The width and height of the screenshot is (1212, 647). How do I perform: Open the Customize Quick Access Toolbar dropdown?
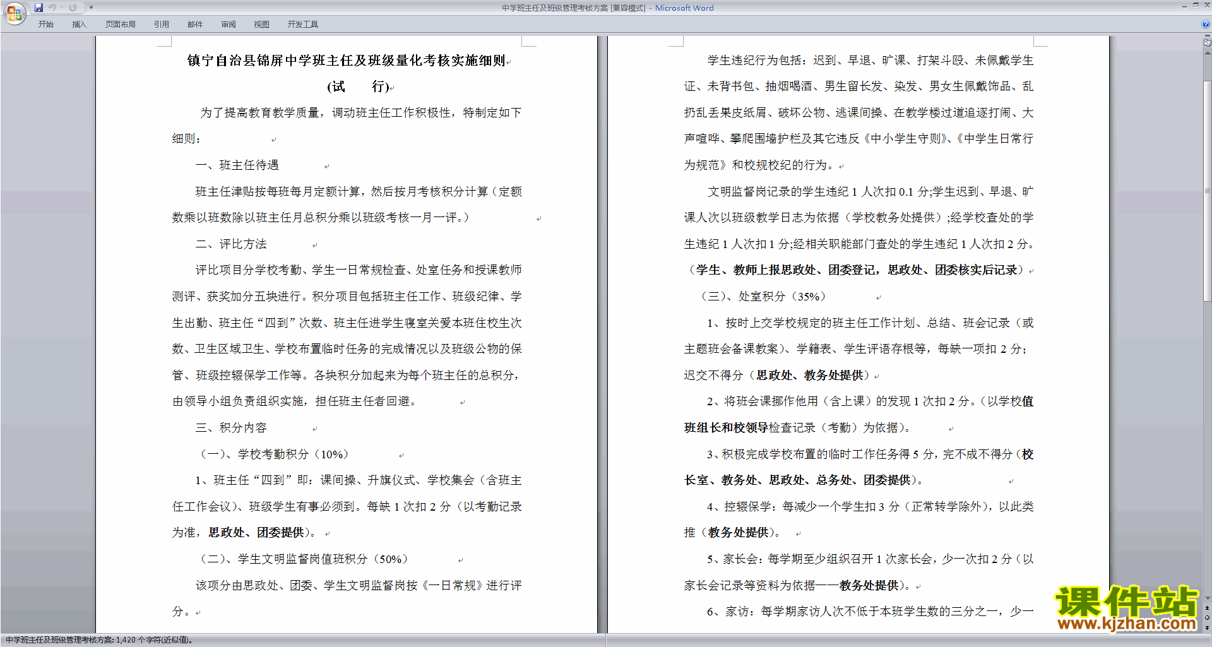pos(91,8)
